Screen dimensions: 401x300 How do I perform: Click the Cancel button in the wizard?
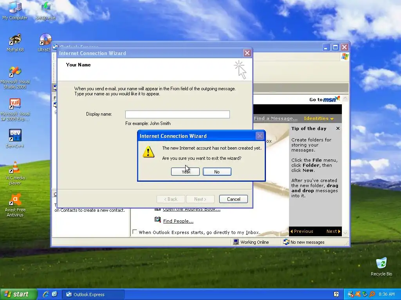pos(233,199)
